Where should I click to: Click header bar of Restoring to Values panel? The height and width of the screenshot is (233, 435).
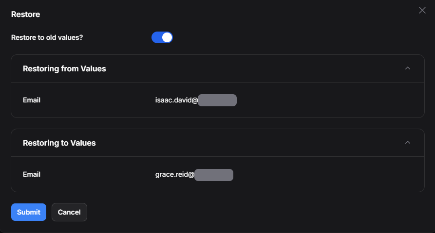(x=244, y=143)
